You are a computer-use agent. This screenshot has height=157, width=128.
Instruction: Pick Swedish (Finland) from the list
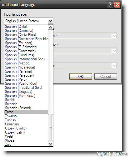click(26, 108)
